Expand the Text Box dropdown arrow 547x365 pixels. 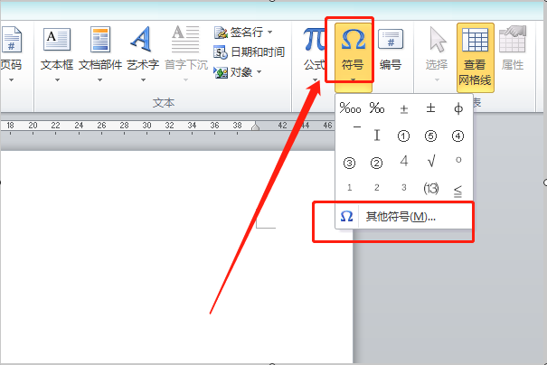(x=57, y=80)
